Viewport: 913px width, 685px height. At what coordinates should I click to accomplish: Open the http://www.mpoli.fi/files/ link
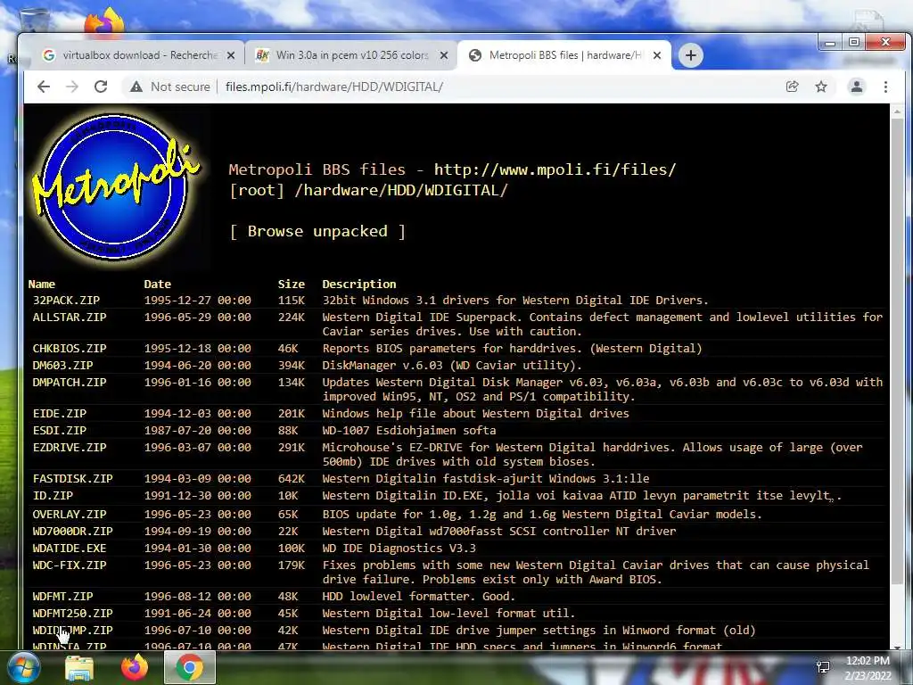(555, 169)
